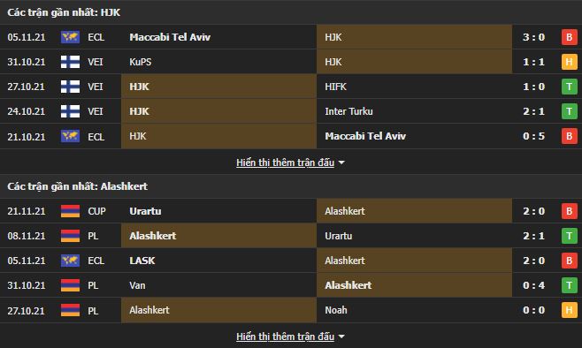582x348 pixels.
Task: Select the 0:4 score of Van vs Alashkert
Action: [x=533, y=285]
